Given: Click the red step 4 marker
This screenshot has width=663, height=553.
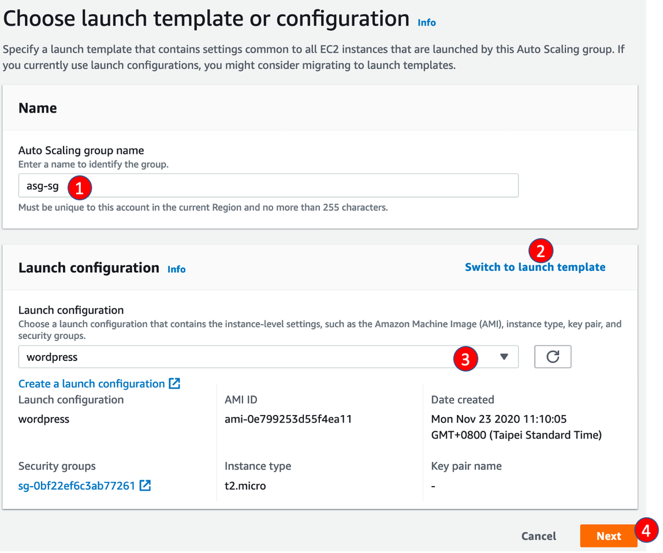Looking at the screenshot, I should (x=647, y=529).
